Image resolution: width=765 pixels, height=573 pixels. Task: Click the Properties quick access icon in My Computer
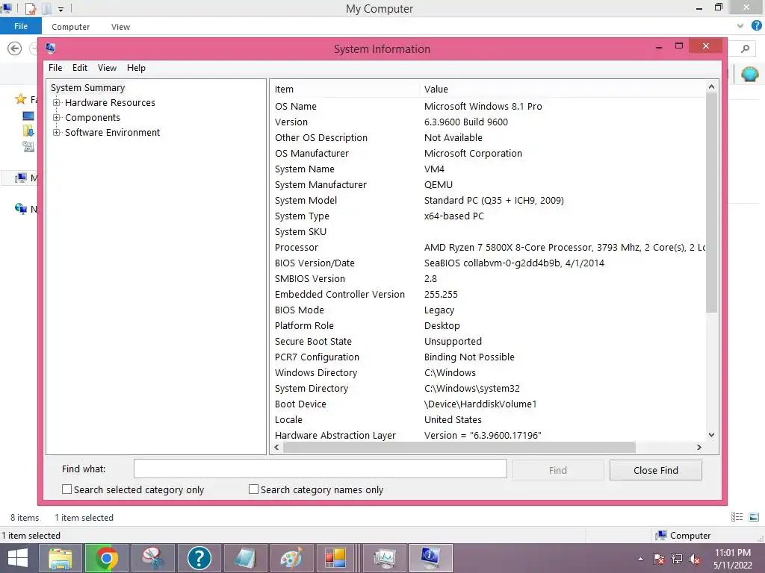(30, 8)
